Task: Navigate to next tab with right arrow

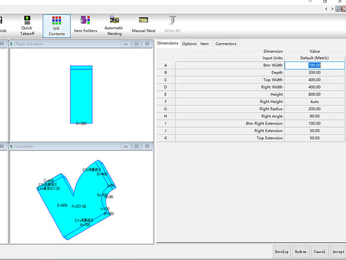Action: pyautogui.click(x=332, y=9)
